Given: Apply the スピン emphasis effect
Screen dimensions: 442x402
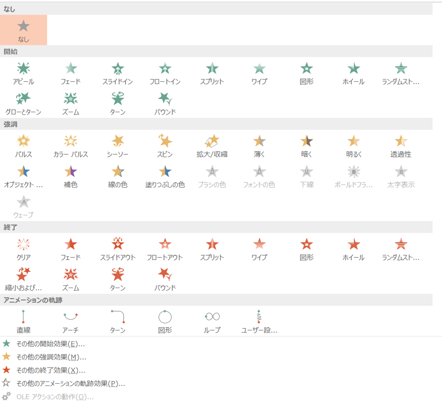Looking at the screenshot, I should (x=165, y=146).
